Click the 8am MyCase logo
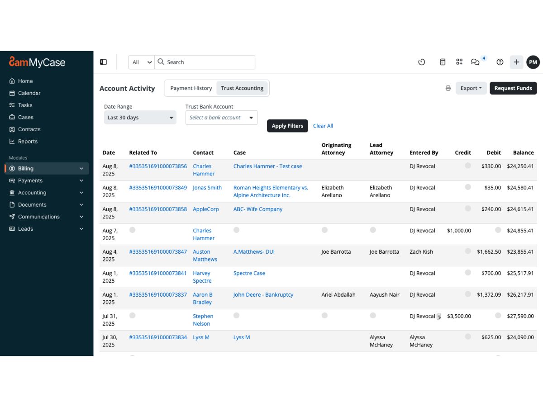Image resolution: width=543 pixels, height=407 pixels. click(37, 62)
